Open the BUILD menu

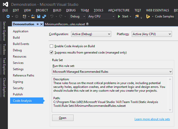pyautogui.click(x=57, y=10)
